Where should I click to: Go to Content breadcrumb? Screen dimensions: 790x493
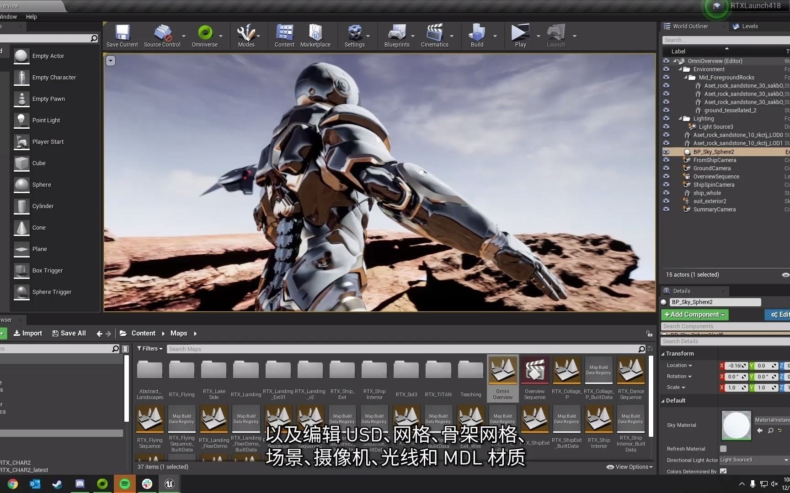tap(144, 334)
